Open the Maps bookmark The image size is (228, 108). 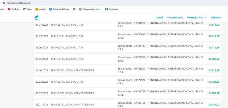pyautogui.click(x=27, y=9)
